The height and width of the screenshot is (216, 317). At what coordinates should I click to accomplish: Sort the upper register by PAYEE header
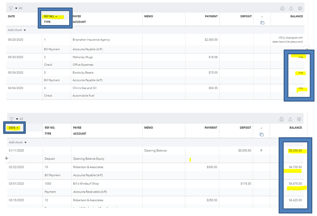point(77,16)
